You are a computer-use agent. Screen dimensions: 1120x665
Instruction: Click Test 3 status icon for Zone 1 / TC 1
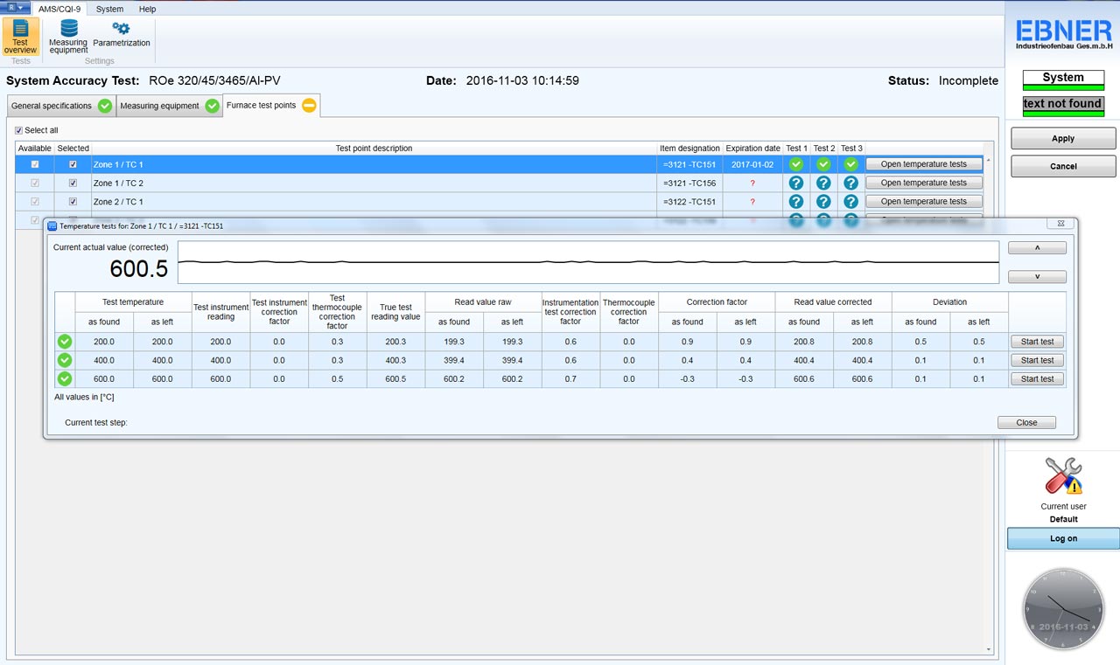(851, 164)
